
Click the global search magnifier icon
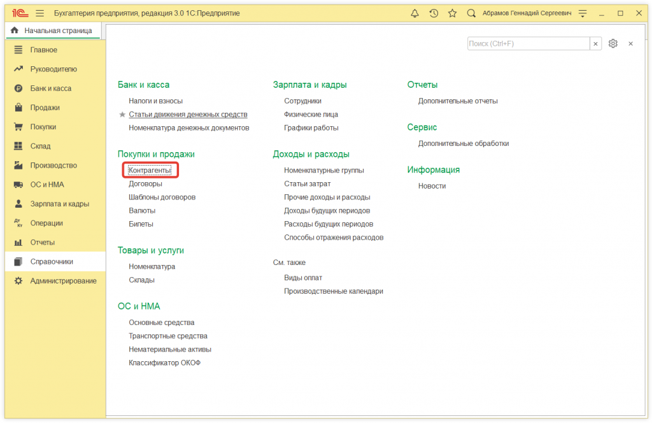click(x=471, y=13)
